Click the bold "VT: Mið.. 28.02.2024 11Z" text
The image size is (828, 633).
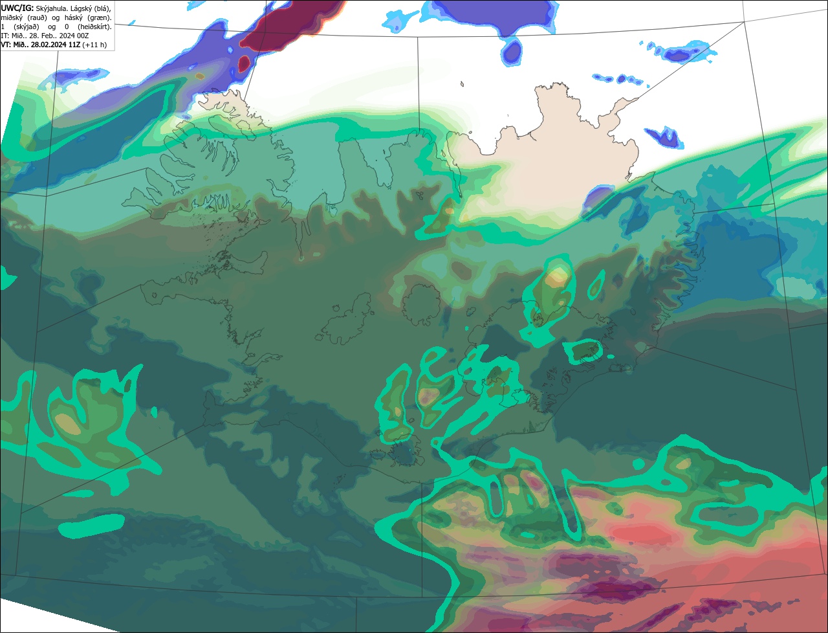point(40,45)
